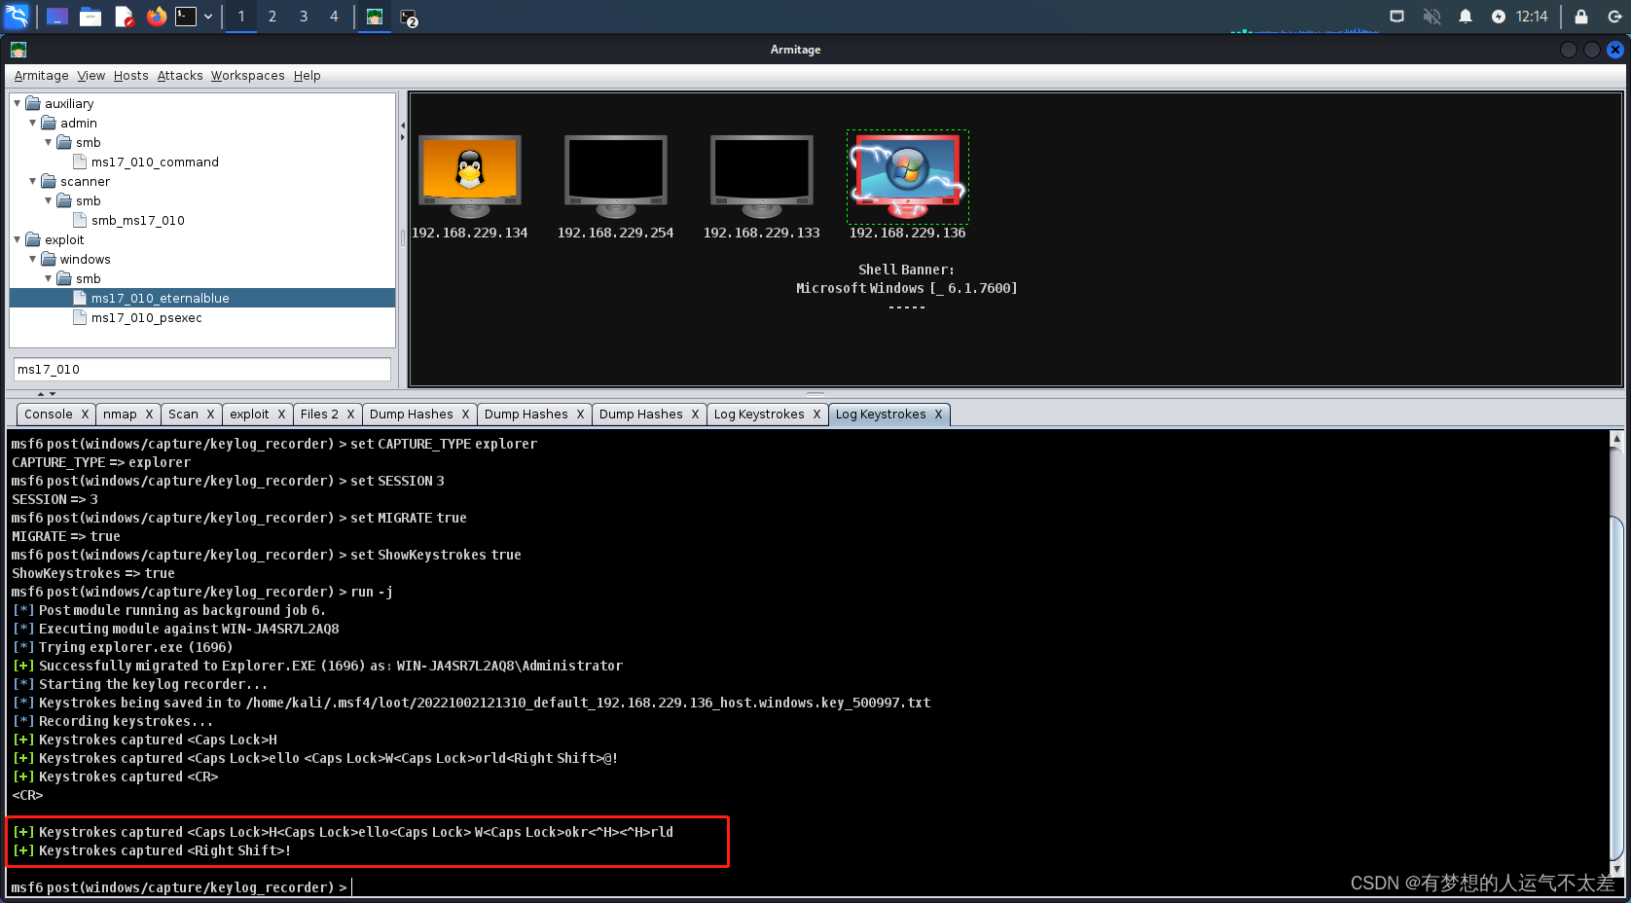Click the console scrollbar up arrow

pos(1616,439)
